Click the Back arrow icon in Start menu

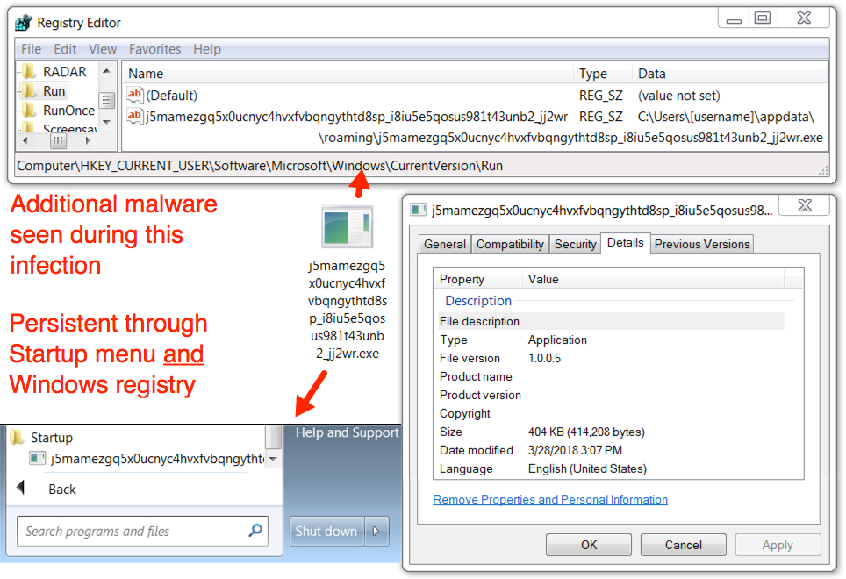coord(21,488)
